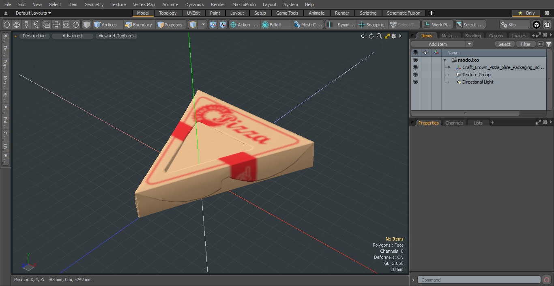Open the MaxToModo menu
Viewport: 554px width, 286px height.
click(x=244, y=4)
